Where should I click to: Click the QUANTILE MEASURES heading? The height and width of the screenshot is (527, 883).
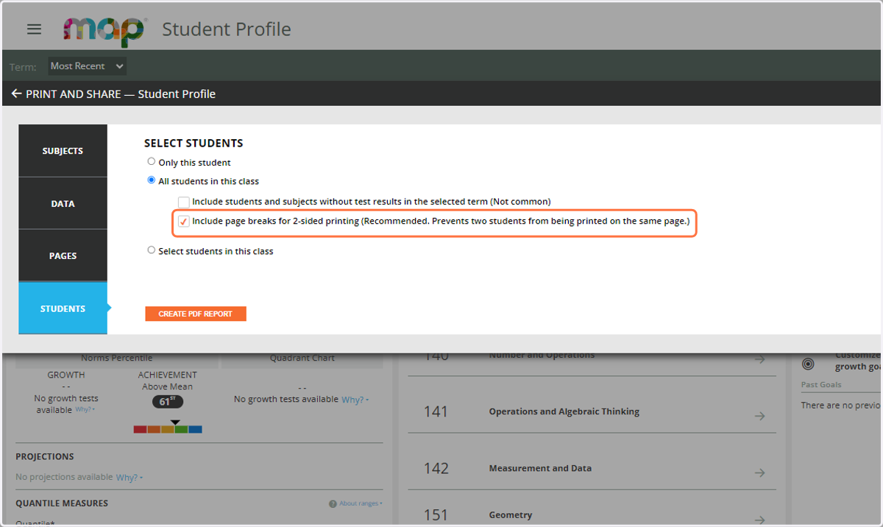tap(62, 503)
